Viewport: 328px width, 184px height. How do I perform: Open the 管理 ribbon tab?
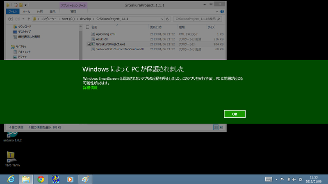pos(73,11)
